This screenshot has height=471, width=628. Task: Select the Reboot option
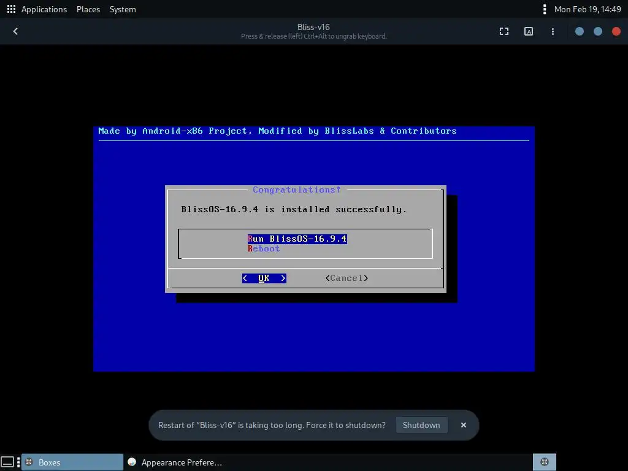(x=264, y=249)
